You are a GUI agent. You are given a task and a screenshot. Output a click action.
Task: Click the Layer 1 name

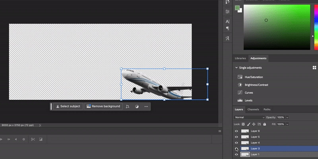[x=255, y=155]
